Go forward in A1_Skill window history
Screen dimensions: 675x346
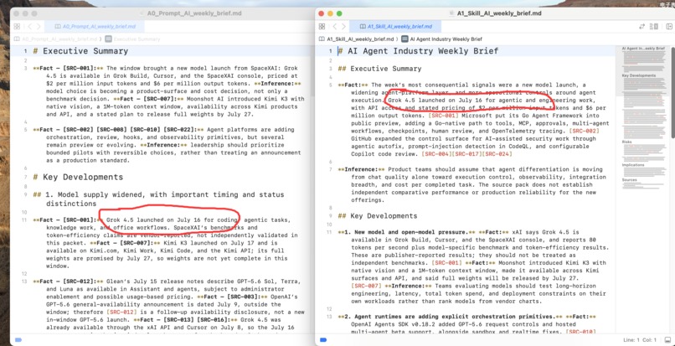tap(343, 27)
